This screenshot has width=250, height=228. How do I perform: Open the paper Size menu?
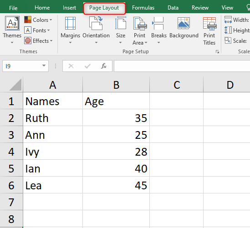pyautogui.click(x=121, y=30)
